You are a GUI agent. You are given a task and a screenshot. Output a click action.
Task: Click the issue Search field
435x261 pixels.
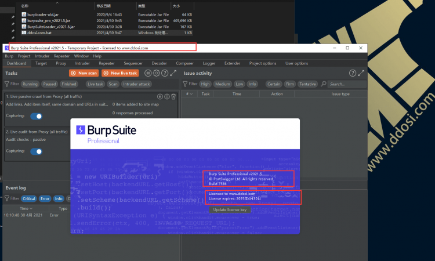347,84
